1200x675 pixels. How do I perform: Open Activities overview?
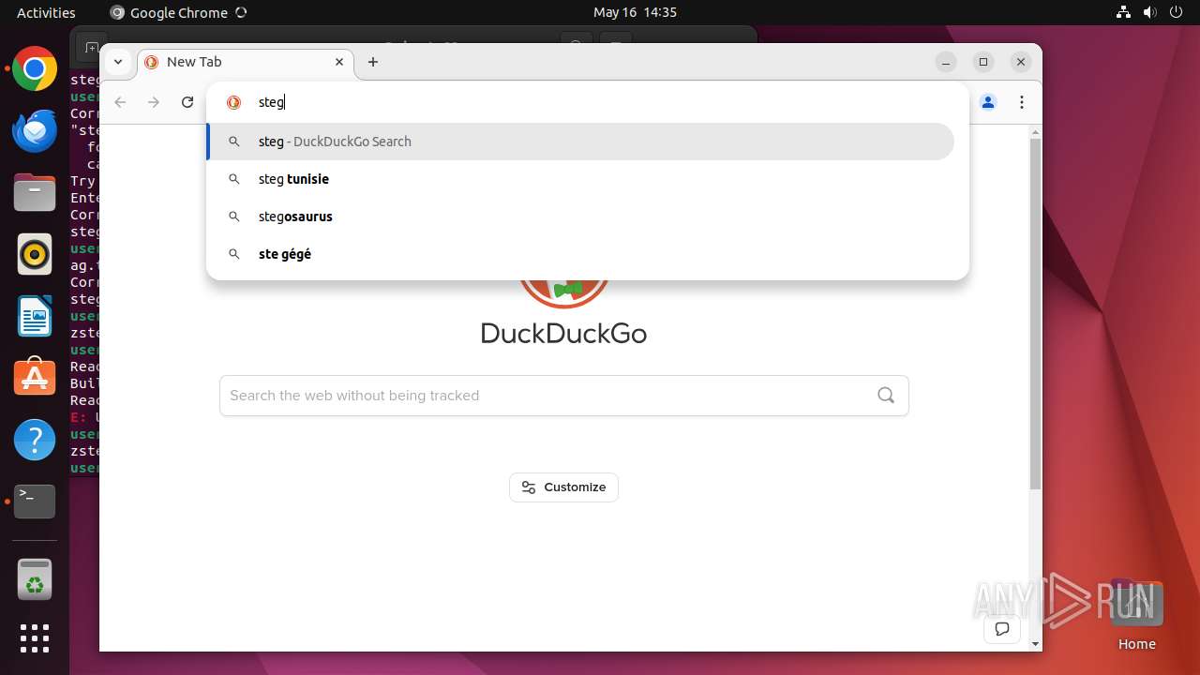coord(46,12)
